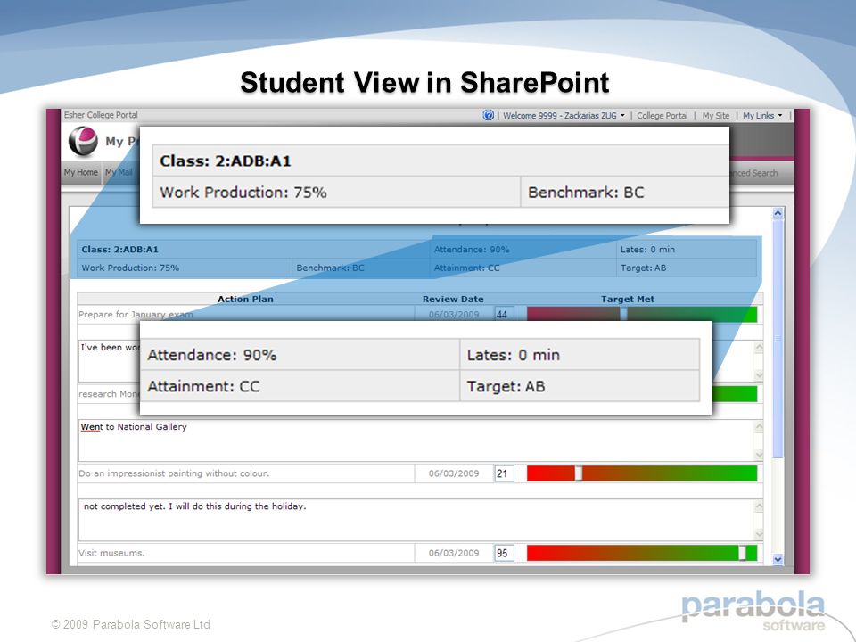Screen dimensions: 856x642
Task: Click Benchmark: BC in zoomed callout
Action: (586, 193)
